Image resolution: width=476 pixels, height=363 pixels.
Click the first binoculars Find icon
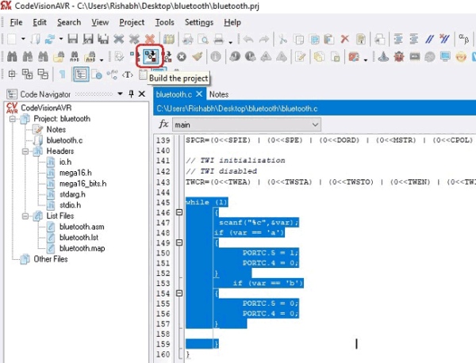[x=10, y=56]
